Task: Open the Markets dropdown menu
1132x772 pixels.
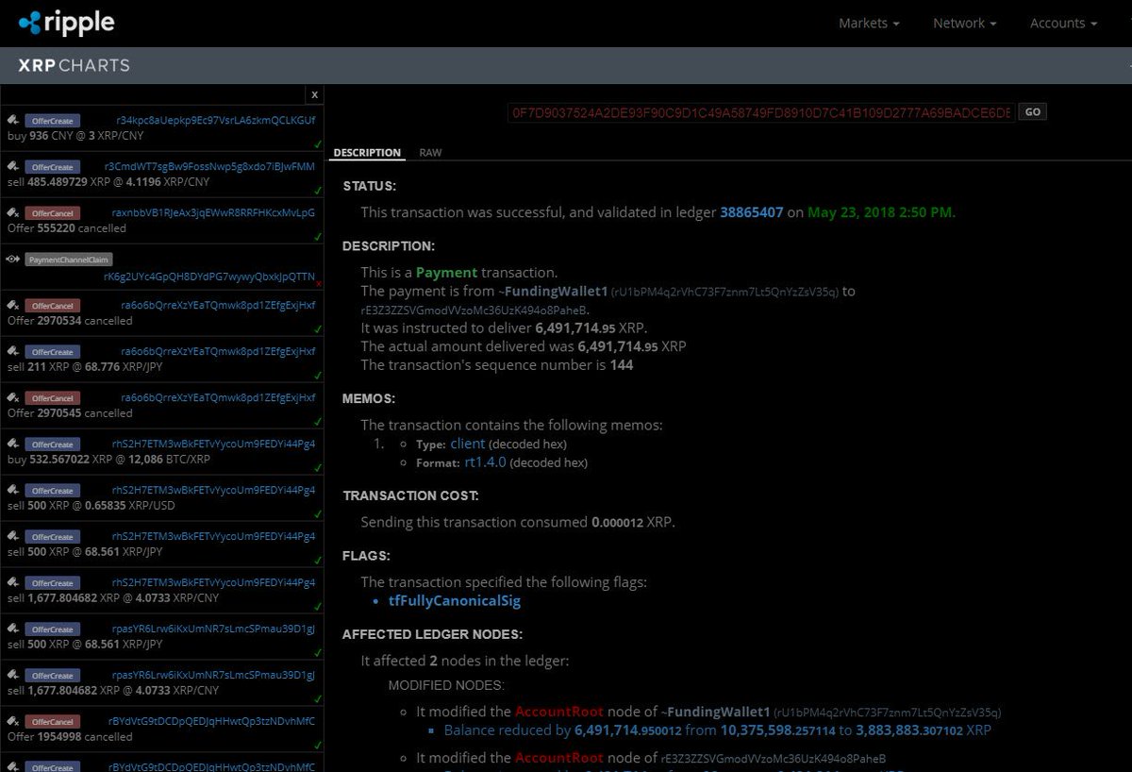Action: click(869, 23)
